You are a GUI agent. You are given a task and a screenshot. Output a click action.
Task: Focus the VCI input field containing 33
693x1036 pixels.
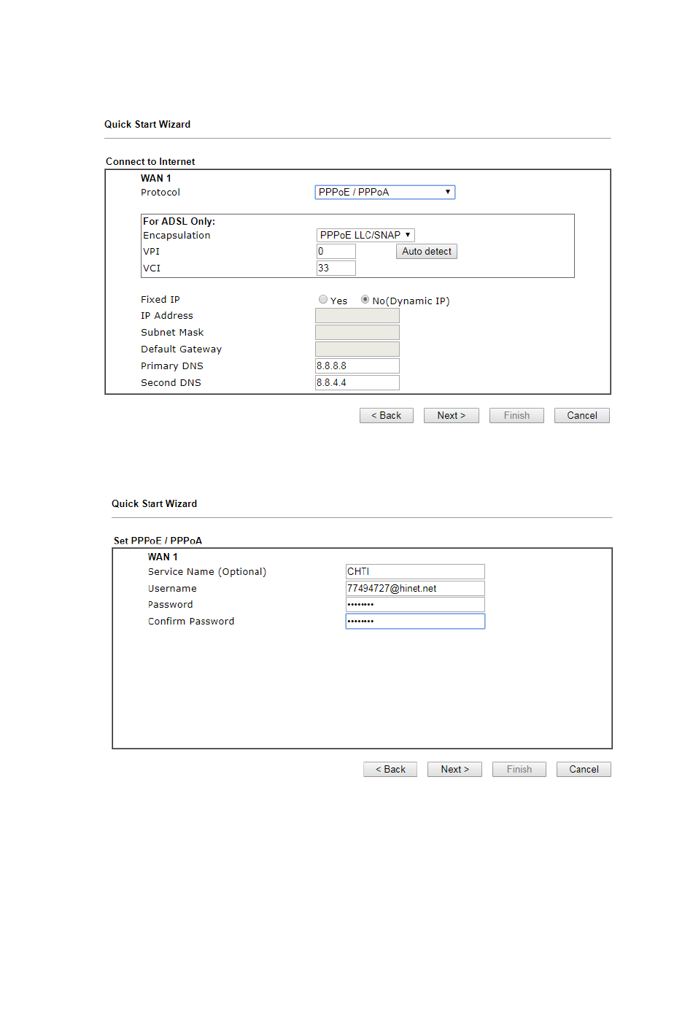(336, 268)
